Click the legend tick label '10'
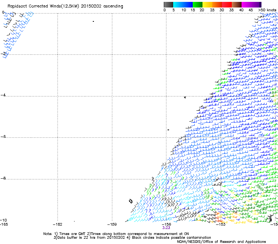The width and height of the screenshot is (278, 244). pos(184,10)
